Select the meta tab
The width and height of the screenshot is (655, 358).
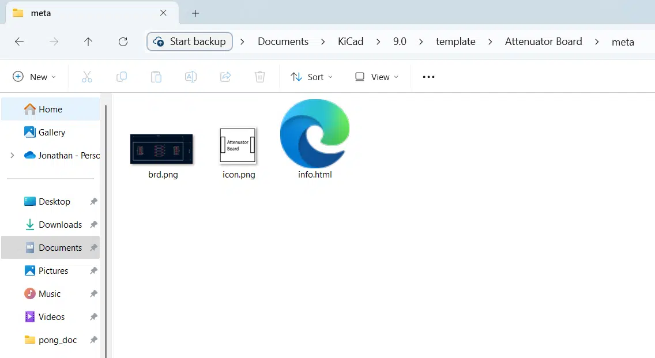tap(92, 13)
